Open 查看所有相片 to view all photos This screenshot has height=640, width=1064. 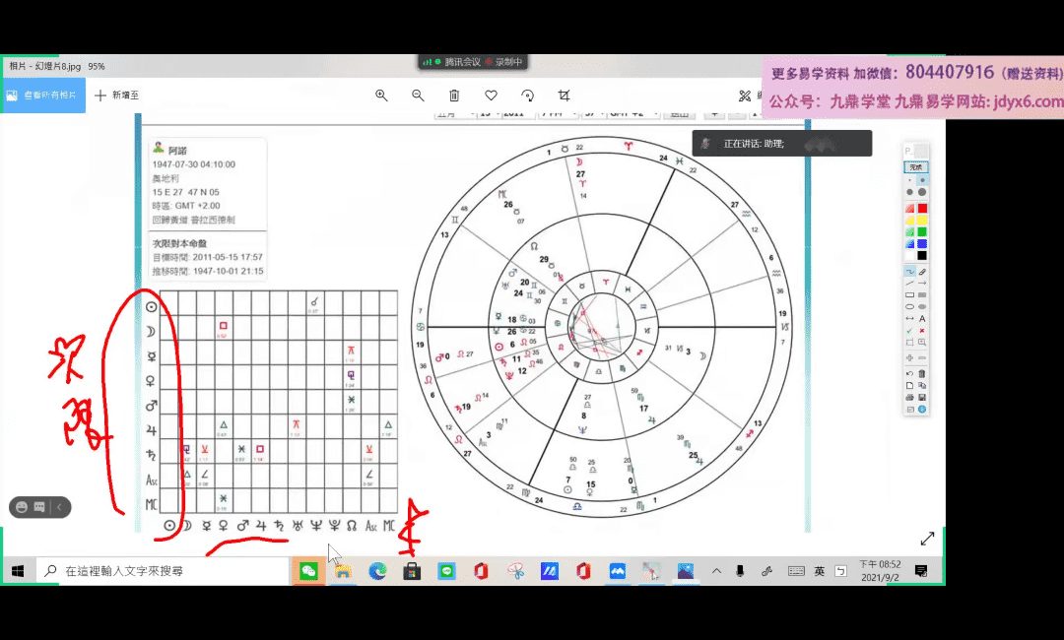click(42, 96)
